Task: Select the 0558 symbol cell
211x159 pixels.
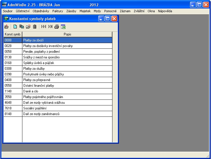Action: [13, 85]
